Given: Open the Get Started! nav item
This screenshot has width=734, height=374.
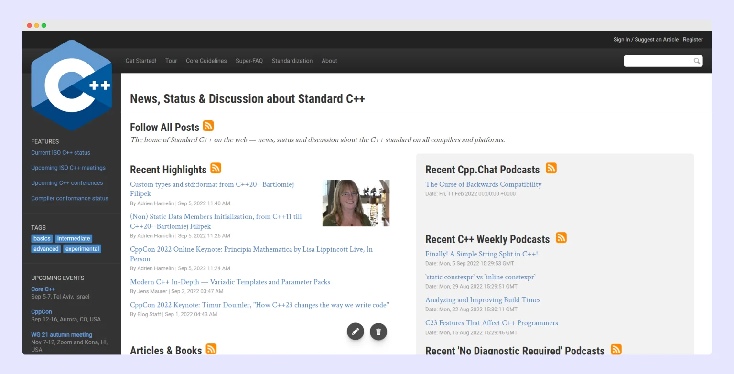Looking at the screenshot, I should pos(141,61).
